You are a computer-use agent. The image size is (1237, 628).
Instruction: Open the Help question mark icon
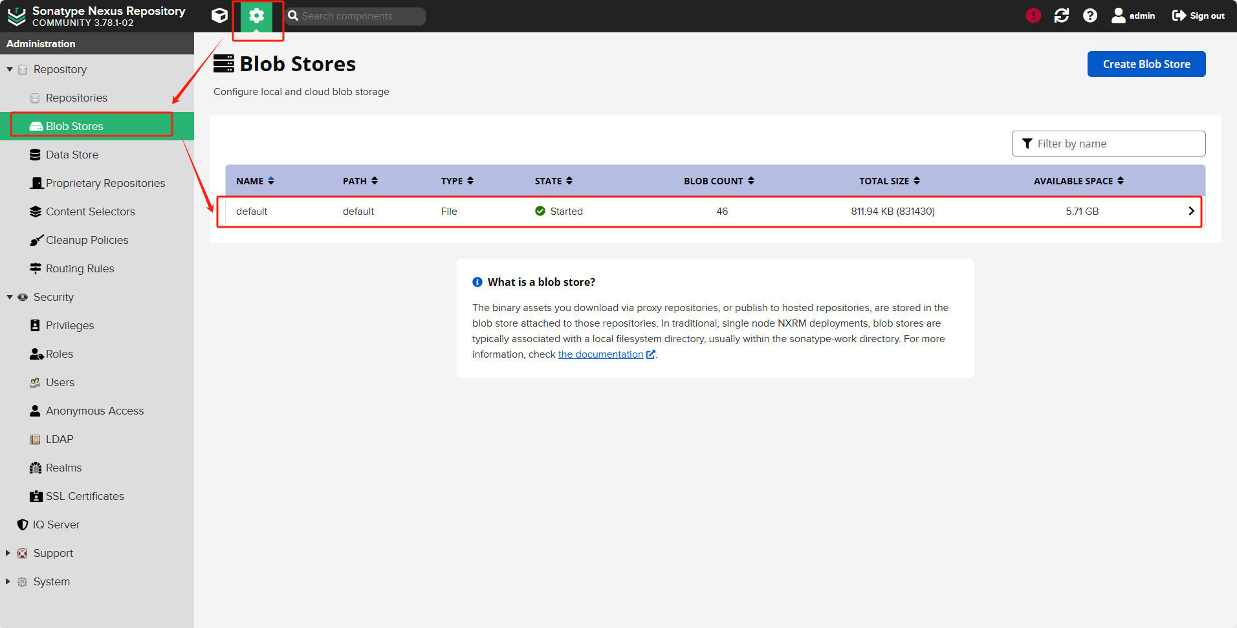[x=1090, y=16]
